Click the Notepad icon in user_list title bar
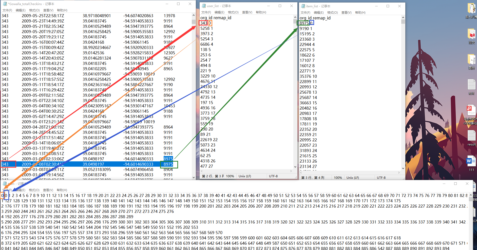This screenshot has height=250, width=477. click(204, 6)
